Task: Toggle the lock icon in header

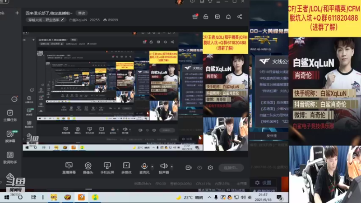Action: pyautogui.click(x=206, y=17)
